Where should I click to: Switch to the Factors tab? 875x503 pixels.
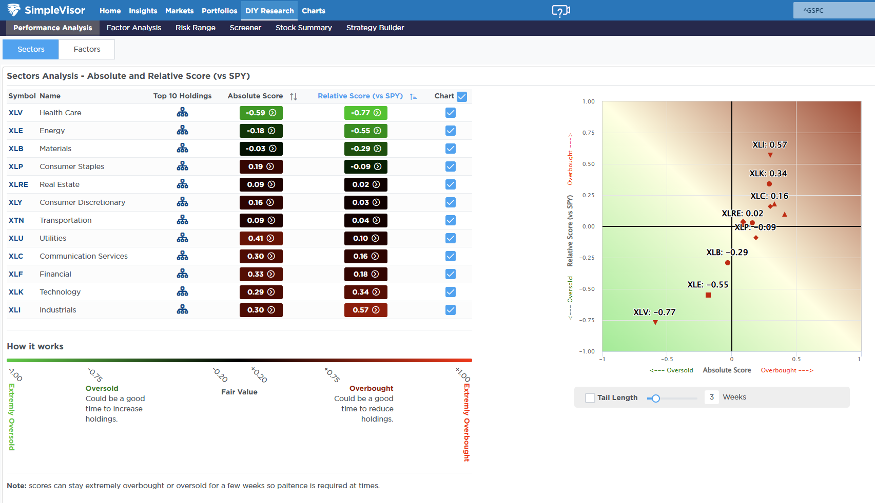(x=87, y=49)
